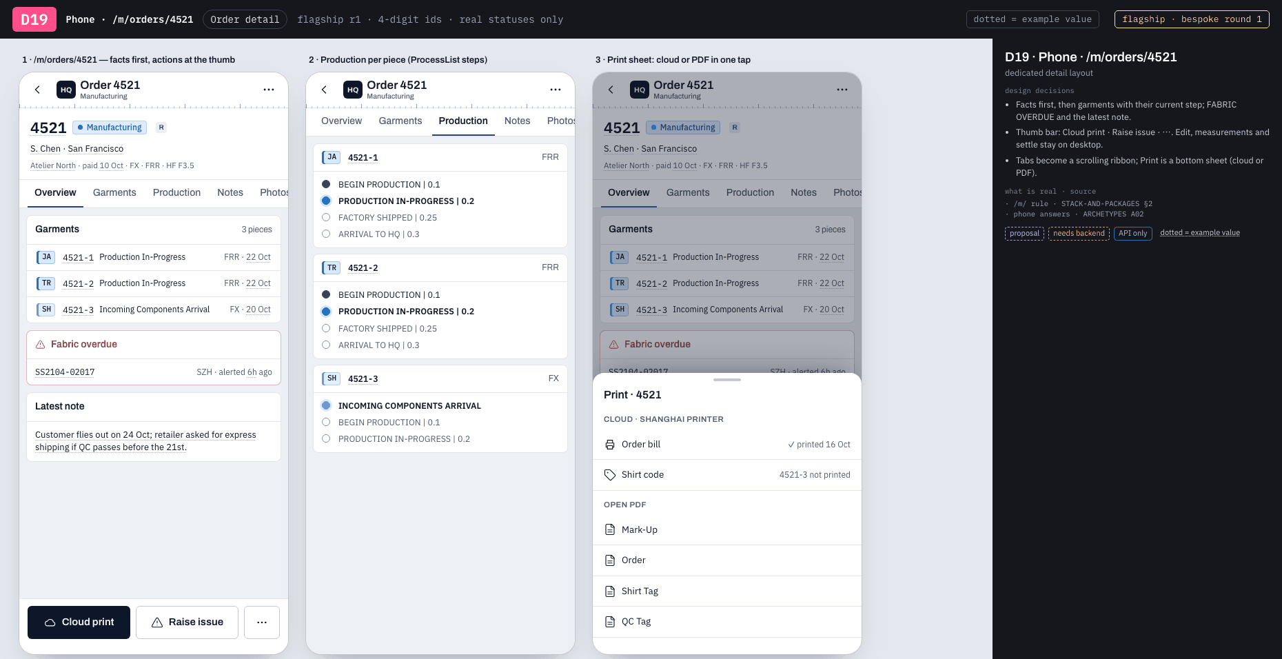The width and height of the screenshot is (1282, 659).
Task: Click the JA garment badge for 4521-1 in Overview
Action: pos(45,257)
